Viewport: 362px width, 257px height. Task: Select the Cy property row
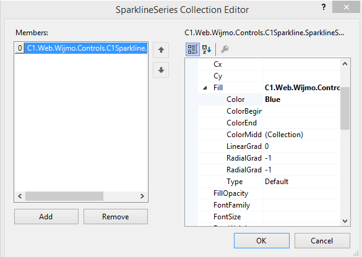click(x=269, y=76)
